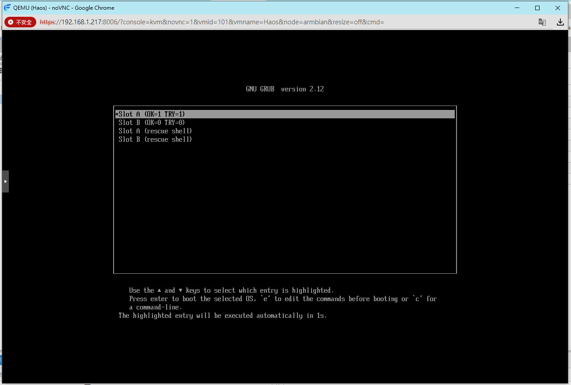The width and height of the screenshot is (571, 385).
Task: Click the red 不安全 security badge
Action: [x=20, y=22]
